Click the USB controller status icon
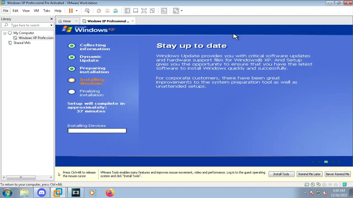This screenshot has height=198, width=353. pyautogui.click(x=336, y=185)
